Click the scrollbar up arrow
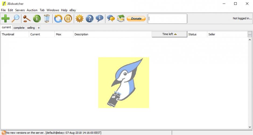 tap(250, 39)
